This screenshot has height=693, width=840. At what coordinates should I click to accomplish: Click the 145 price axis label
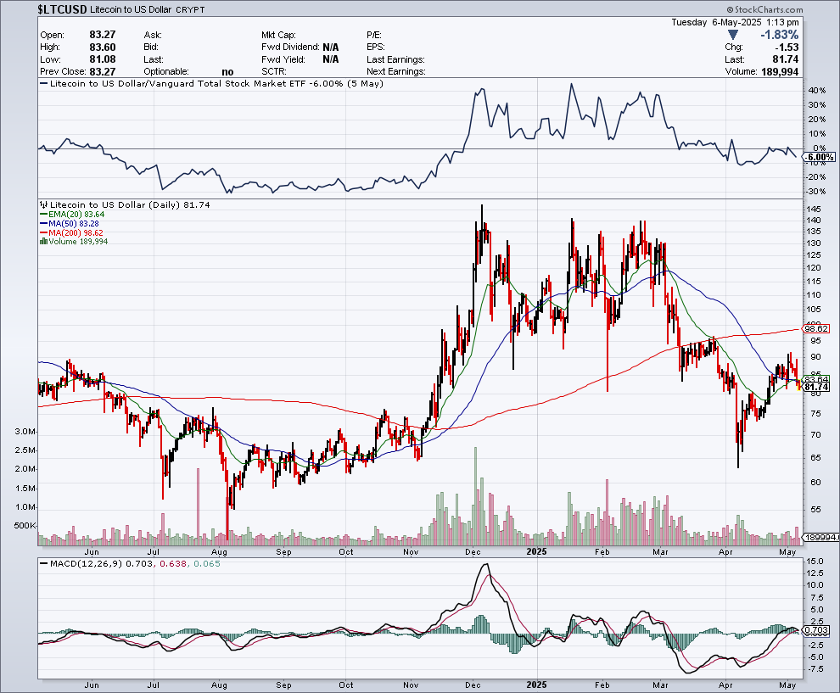click(814, 209)
